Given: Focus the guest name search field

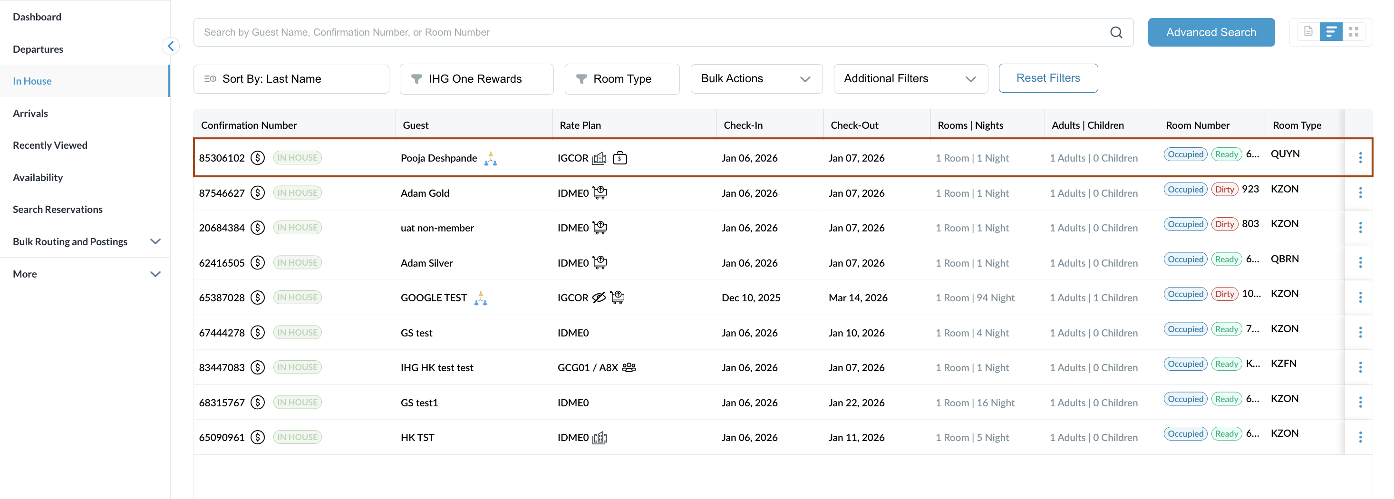Looking at the screenshot, I should point(644,32).
